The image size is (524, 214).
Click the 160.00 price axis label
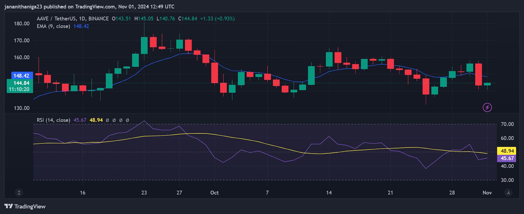click(22, 58)
